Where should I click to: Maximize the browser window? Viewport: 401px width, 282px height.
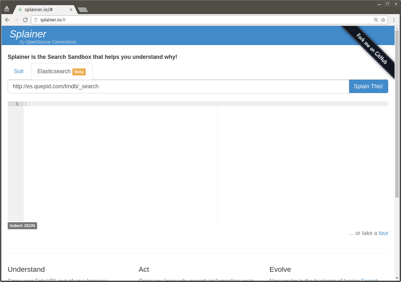[388, 4]
